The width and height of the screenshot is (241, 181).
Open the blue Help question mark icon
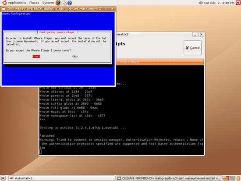pos(70,3)
